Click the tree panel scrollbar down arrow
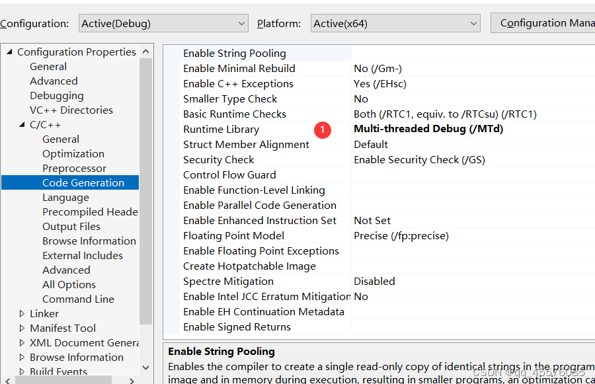 [146, 367]
